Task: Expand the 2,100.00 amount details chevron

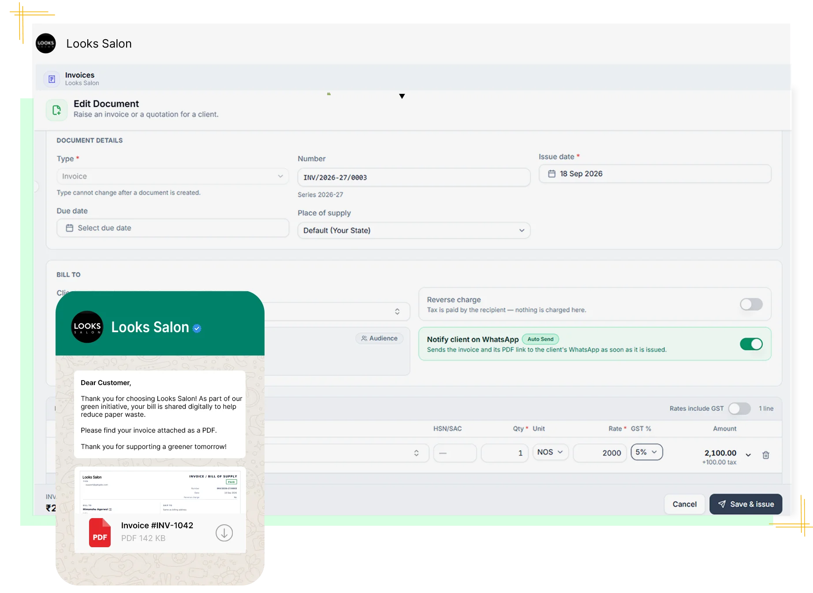Action: coord(748,455)
